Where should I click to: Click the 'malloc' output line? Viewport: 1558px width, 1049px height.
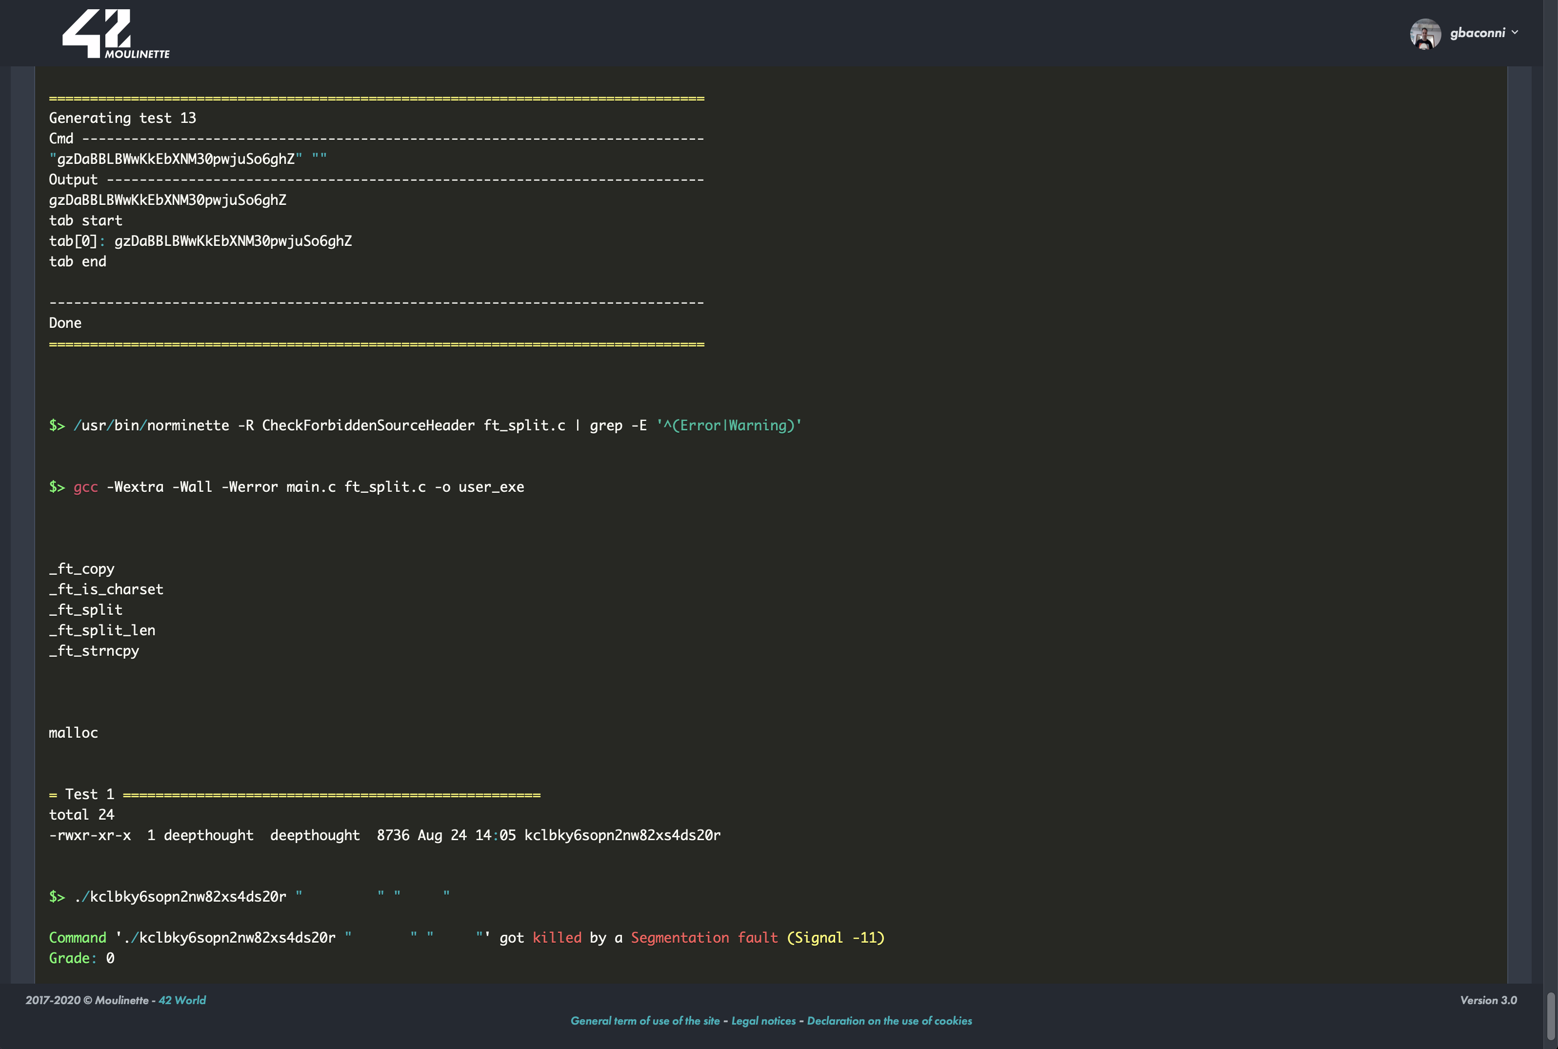tap(74, 732)
